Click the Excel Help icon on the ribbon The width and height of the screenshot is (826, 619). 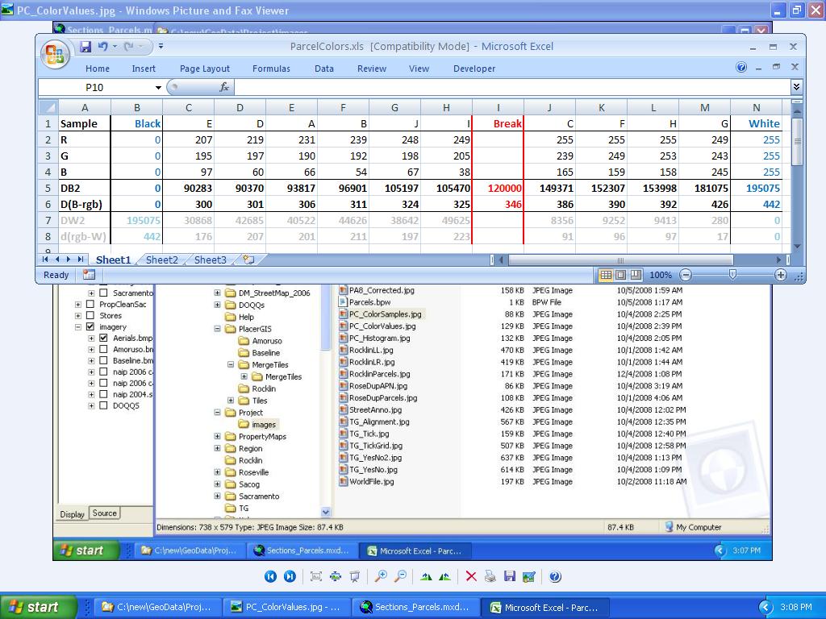pyautogui.click(x=741, y=67)
